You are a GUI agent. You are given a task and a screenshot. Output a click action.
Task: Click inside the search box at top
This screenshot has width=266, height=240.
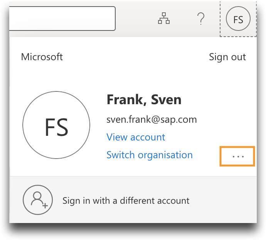[x=62, y=19]
